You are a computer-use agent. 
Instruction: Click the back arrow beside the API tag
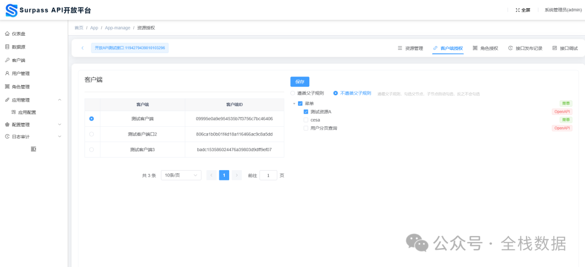tap(82, 48)
